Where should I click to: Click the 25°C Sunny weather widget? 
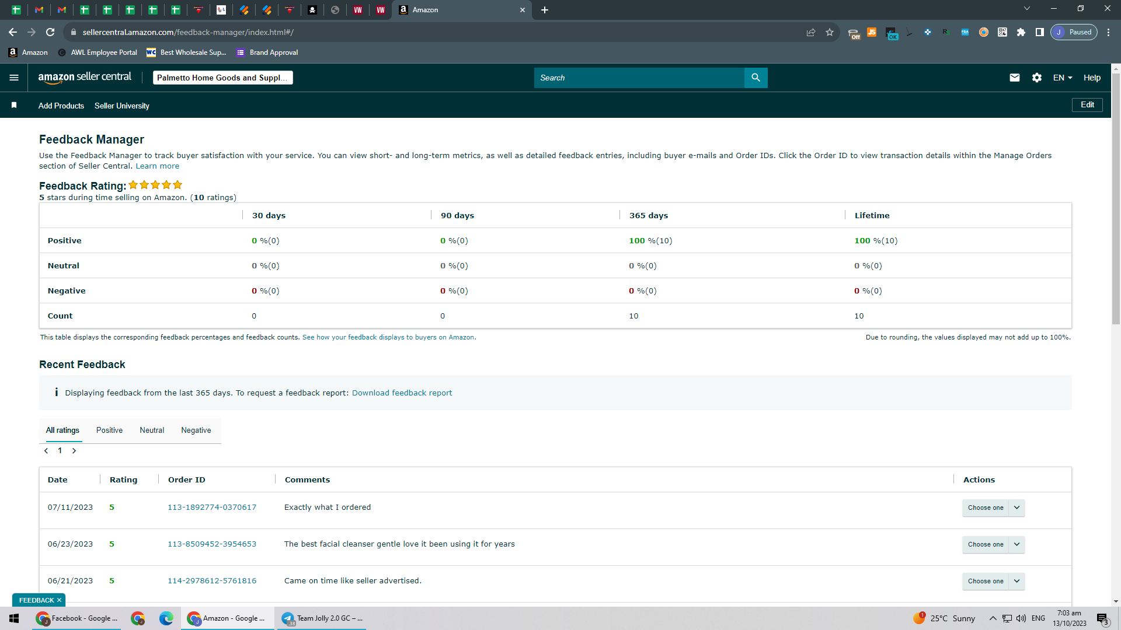point(944,618)
